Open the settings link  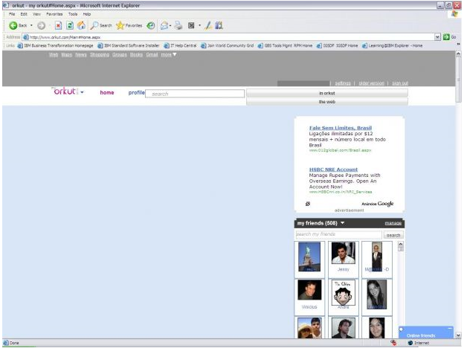(x=343, y=83)
